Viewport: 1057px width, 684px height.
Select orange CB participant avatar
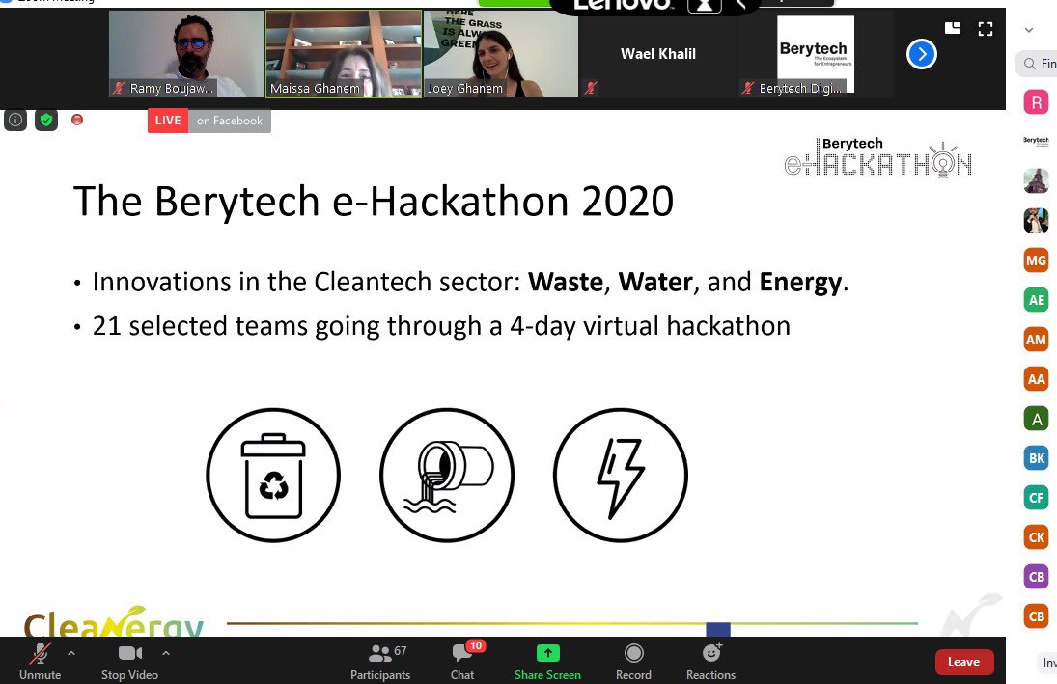pyautogui.click(x=1036, y=616)
